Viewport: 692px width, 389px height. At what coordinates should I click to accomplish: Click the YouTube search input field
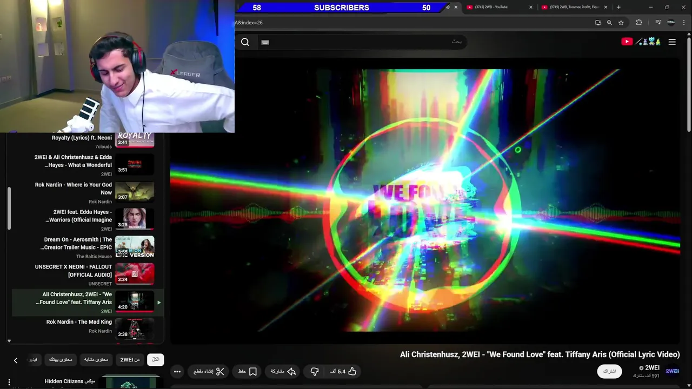click(362, 42)
